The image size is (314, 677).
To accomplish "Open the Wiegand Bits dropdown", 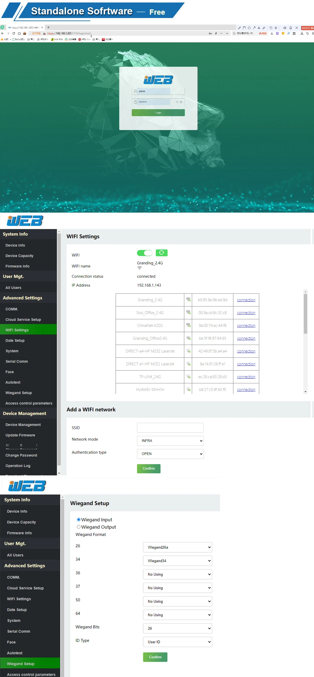I will click(x=177, y=628).
